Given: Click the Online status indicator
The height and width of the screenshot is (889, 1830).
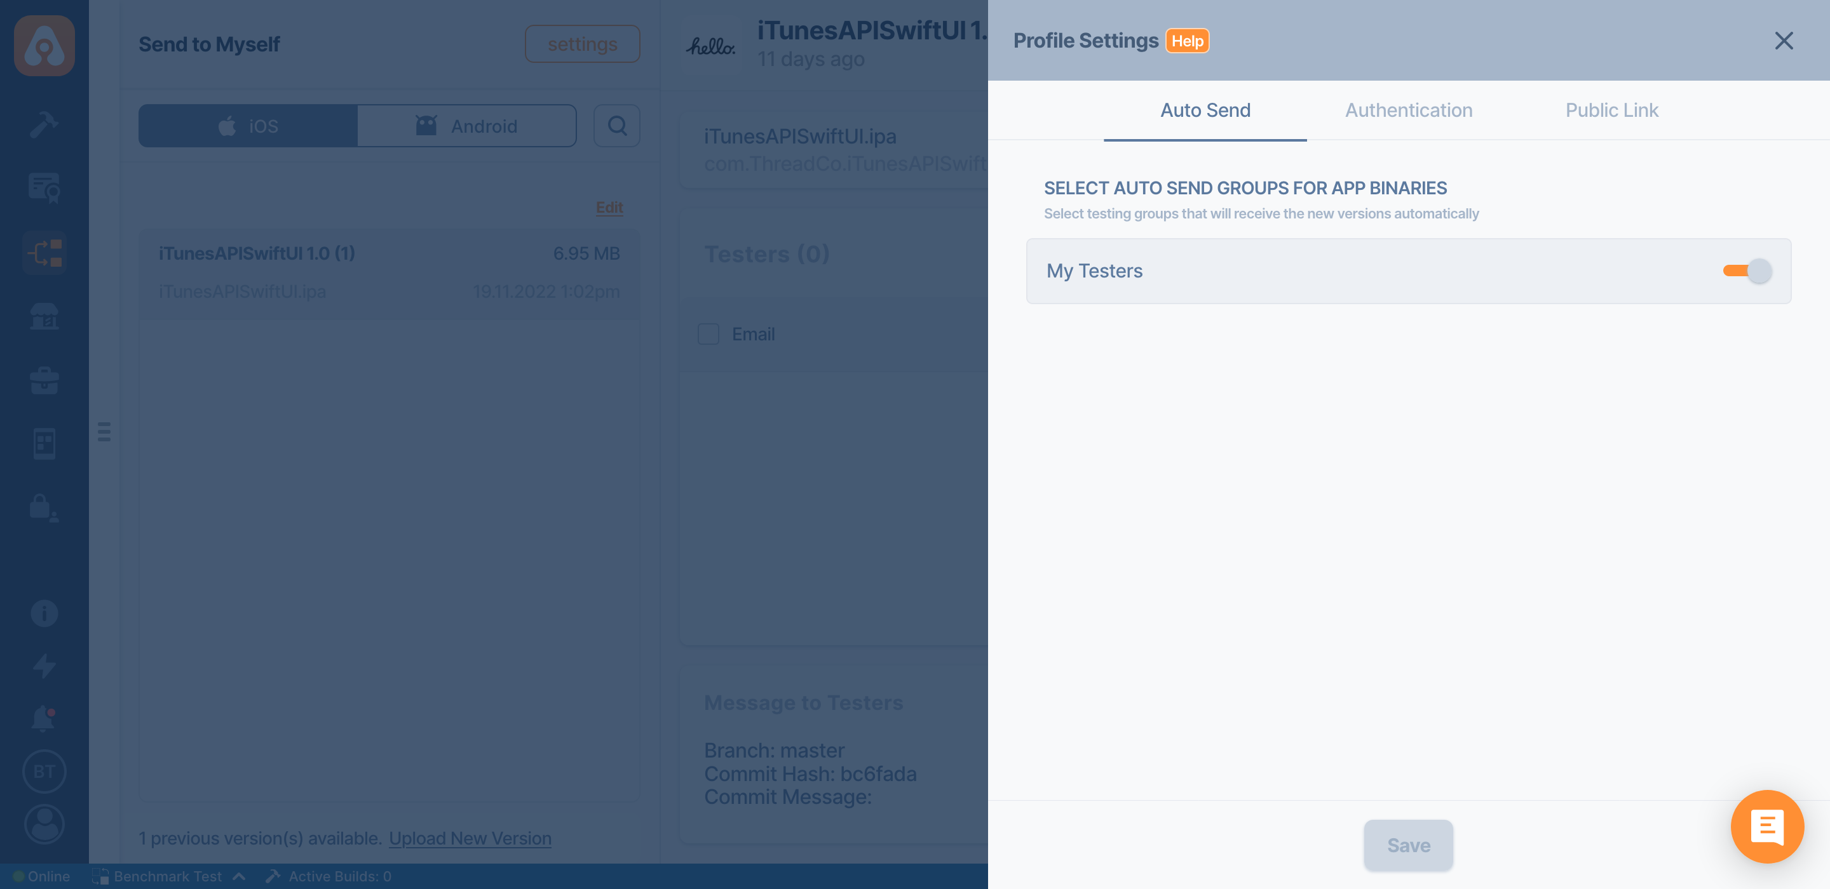Looking at the screenshot, I should (41, 876).
